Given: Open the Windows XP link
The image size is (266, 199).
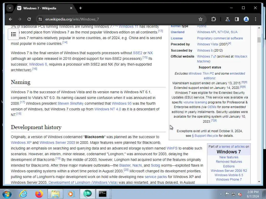Looking at the screenshot, I should 21,143.
